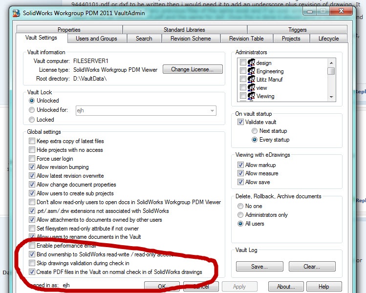Select the Locked vault option

[32, 120]
